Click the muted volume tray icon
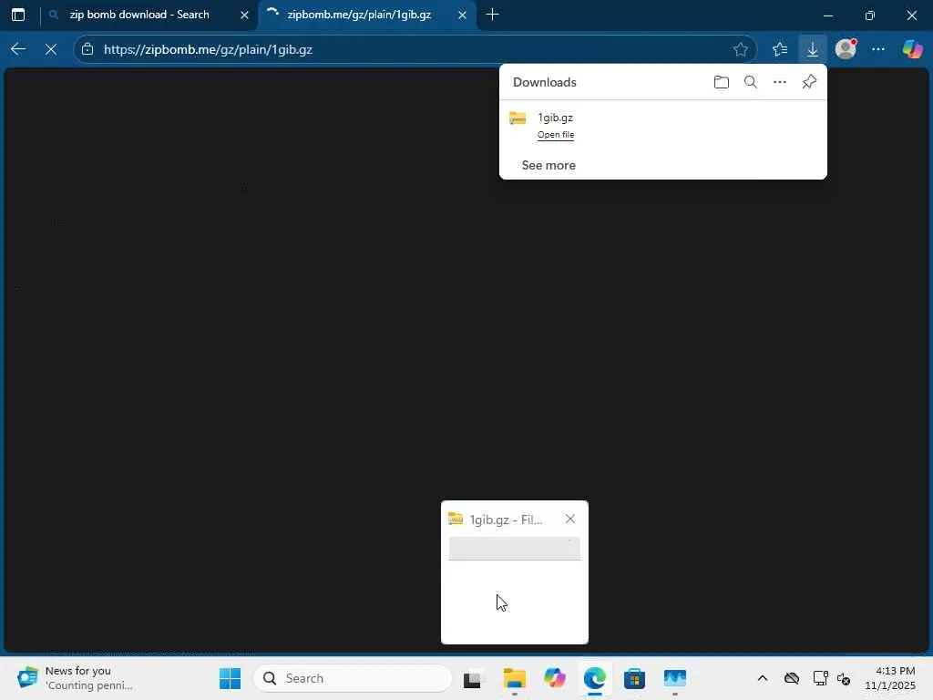This screenshot has height=700, width=933. coord(844,678)
